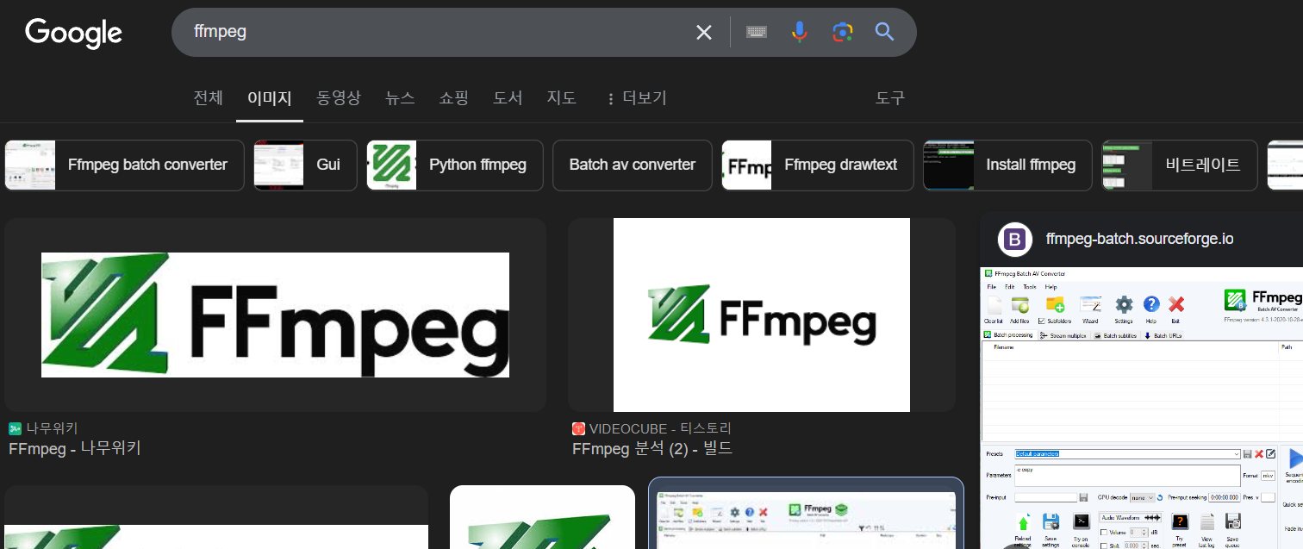Click the purple B avatar for sourceforge source

pyautogui.click(x=1015, y=239)
